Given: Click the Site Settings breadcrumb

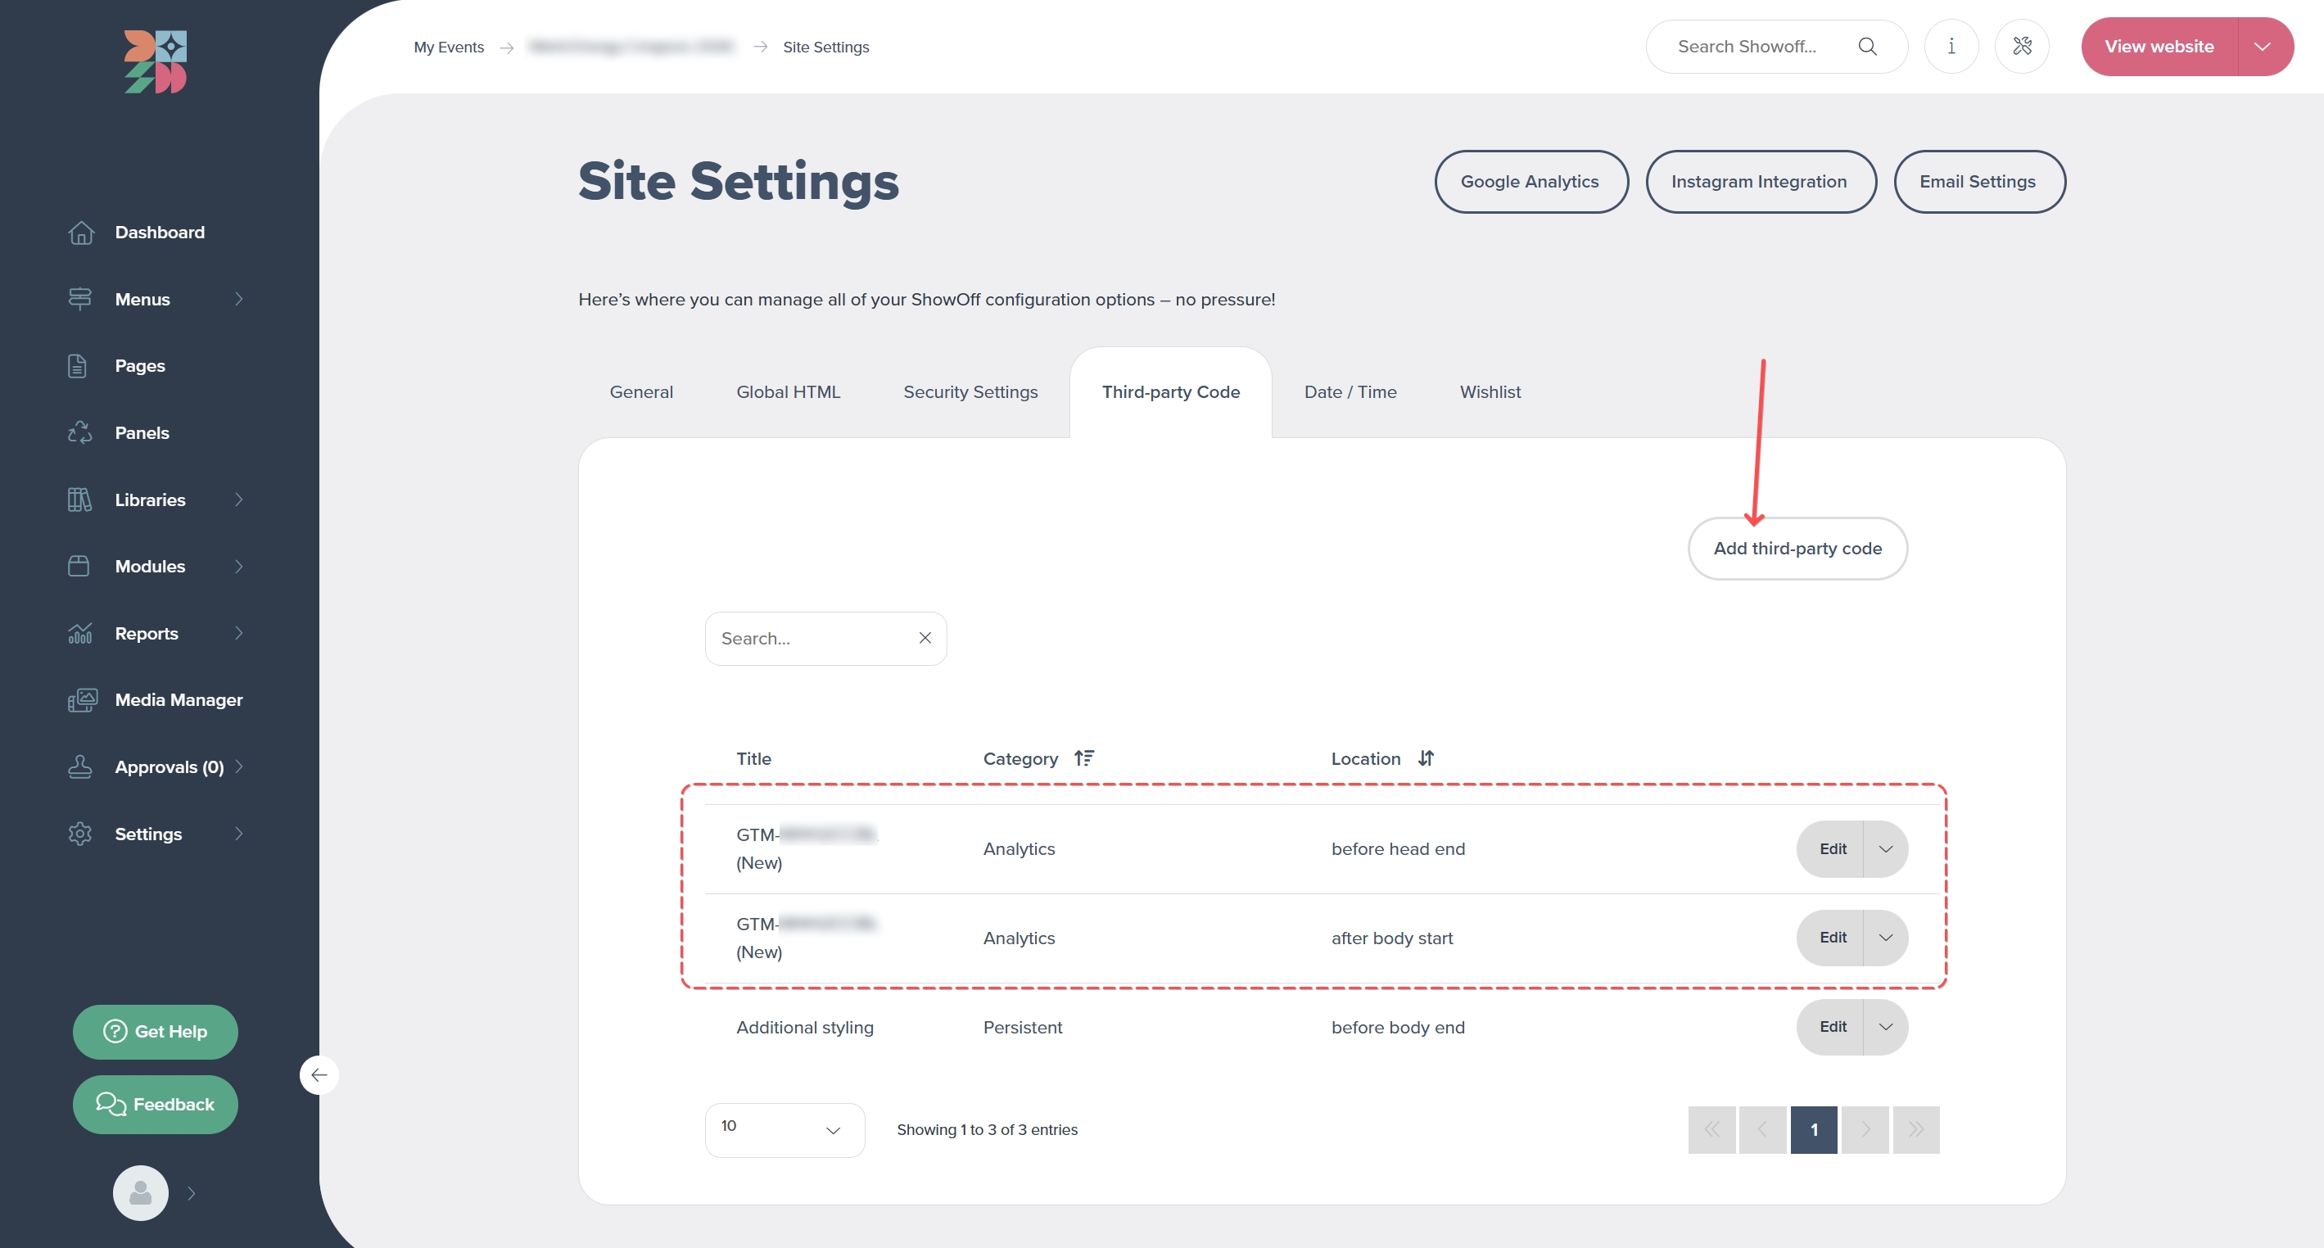Looking at the screenshot, I should click(825, 47).
